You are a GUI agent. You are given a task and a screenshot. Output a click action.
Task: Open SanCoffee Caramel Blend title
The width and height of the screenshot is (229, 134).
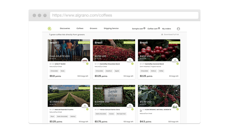[154, 64]
